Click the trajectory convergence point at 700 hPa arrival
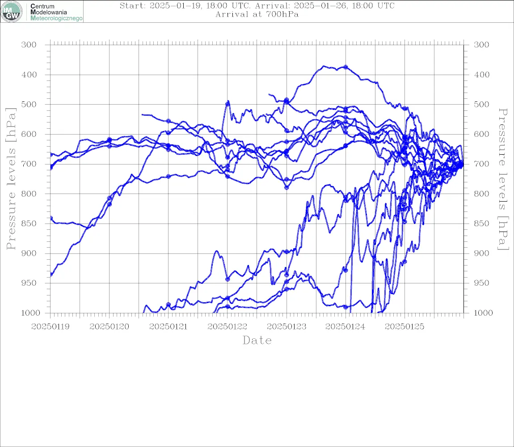This screenshot has width=514, height=447. pyautogui.click(x=462, y=164)
